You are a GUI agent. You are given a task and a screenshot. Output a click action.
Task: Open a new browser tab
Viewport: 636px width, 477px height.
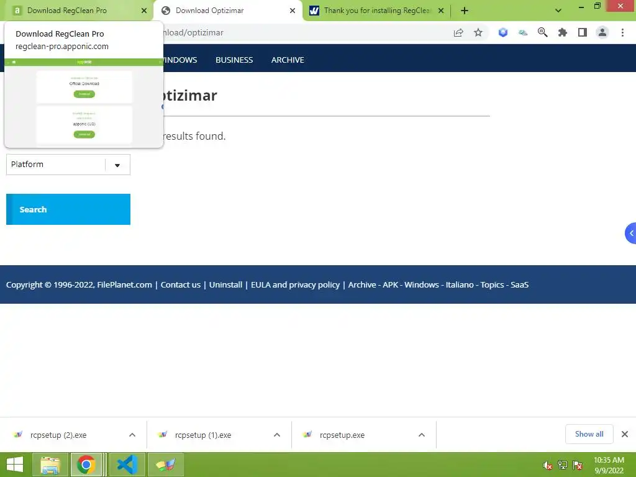[465, 11]
